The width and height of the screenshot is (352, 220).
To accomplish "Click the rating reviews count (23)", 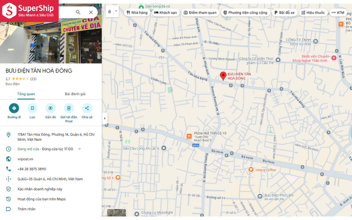I will 33,79.
